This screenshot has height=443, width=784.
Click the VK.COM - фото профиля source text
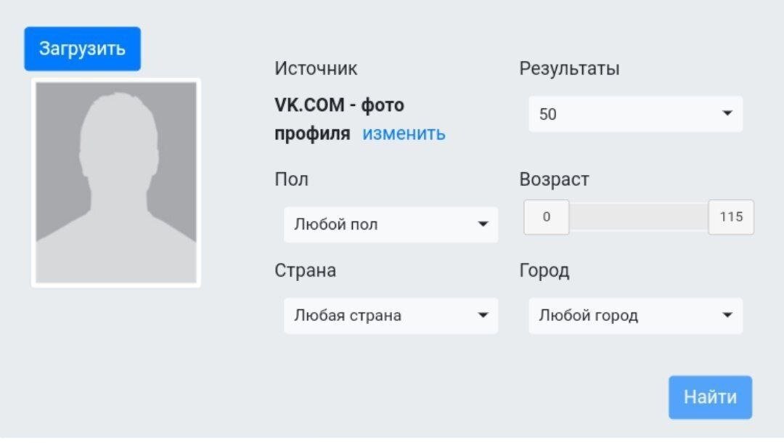(x=339, y=119)
